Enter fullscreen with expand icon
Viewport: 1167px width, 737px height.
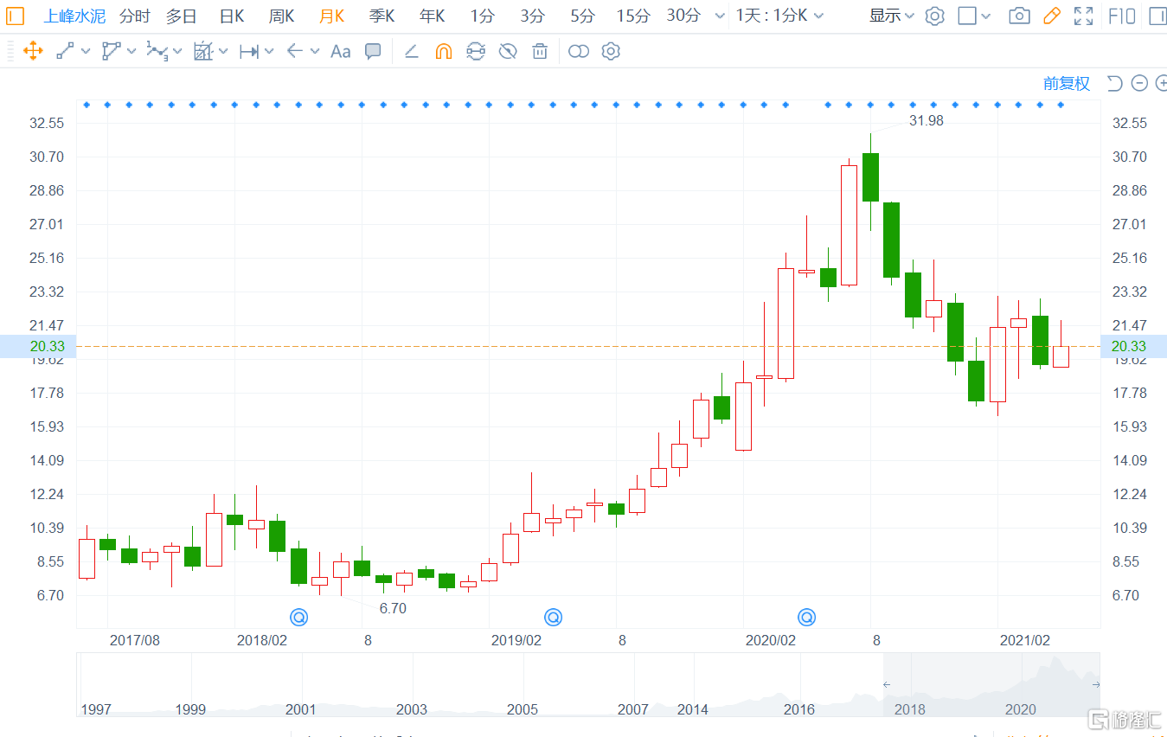click(1083, 16)
